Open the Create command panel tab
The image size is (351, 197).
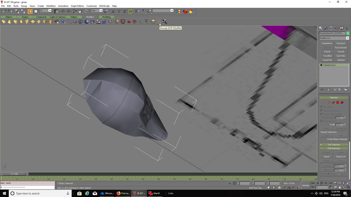click(x=320, y=28)
